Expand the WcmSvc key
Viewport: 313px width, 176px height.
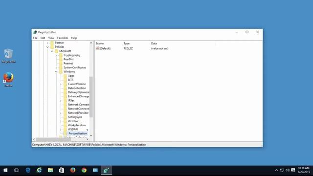61,121
